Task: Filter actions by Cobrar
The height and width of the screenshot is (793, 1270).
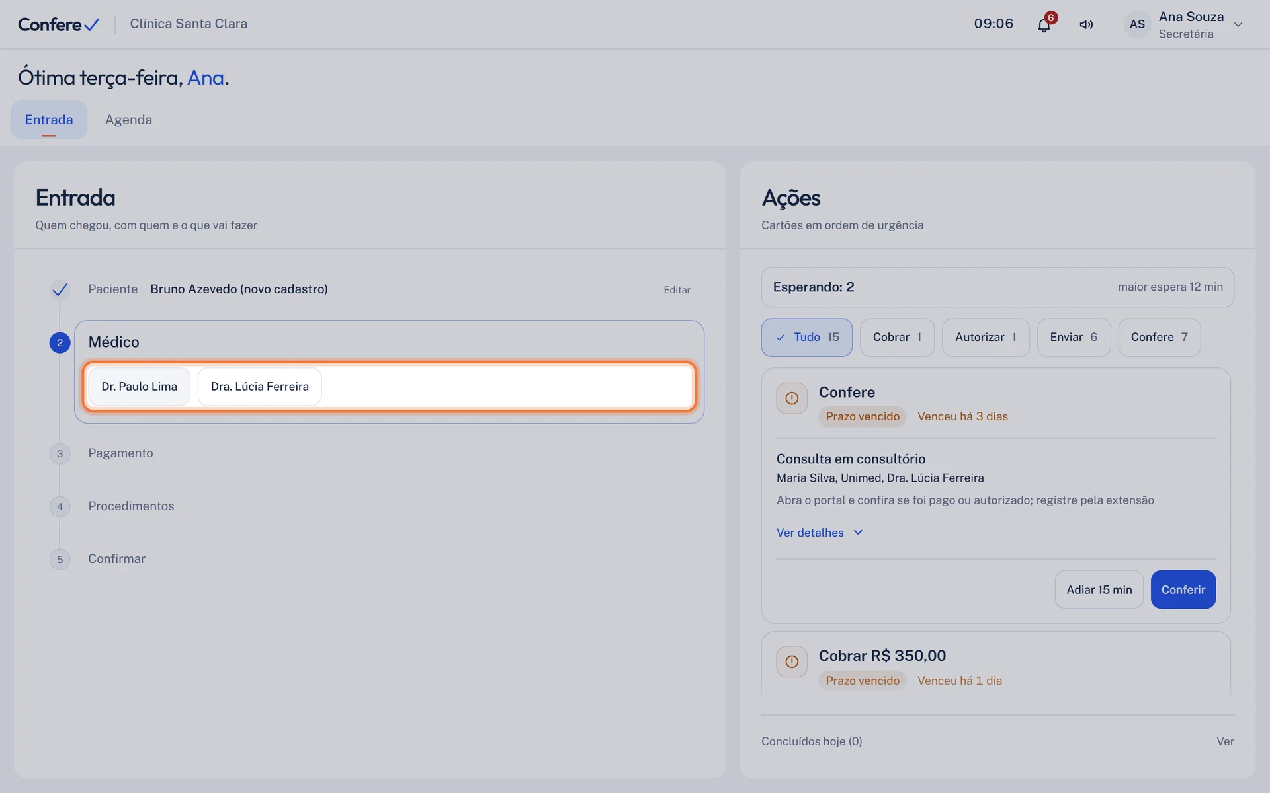Action: pos(897,337)
